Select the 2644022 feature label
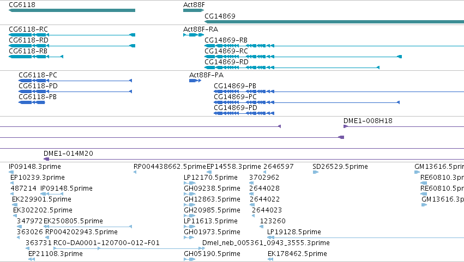 tap(265, 199)
